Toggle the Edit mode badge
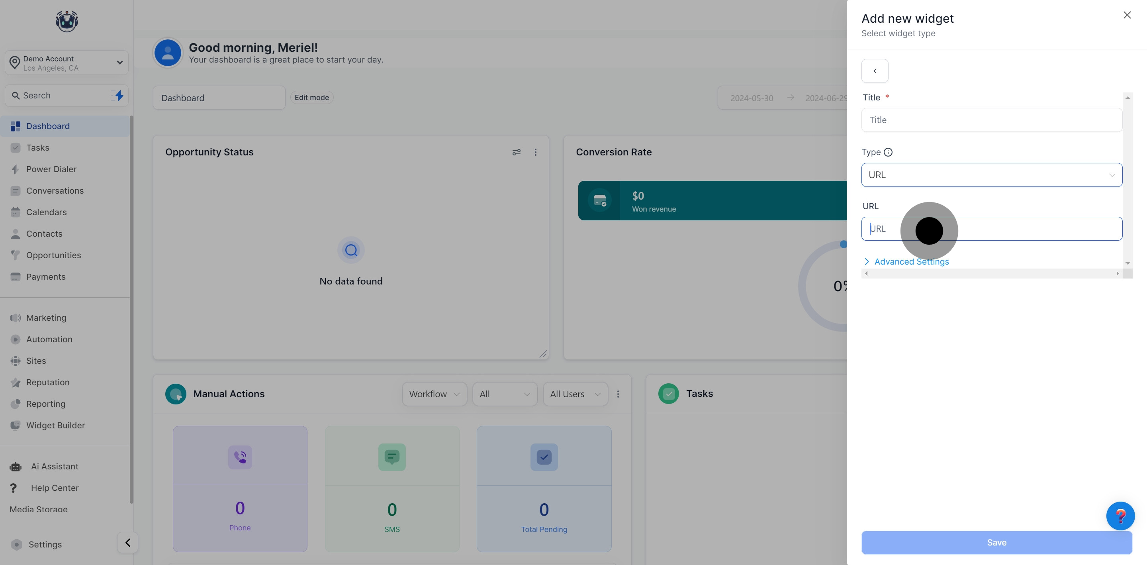Viewport: 1147px width, 565px height. [312, 98]
